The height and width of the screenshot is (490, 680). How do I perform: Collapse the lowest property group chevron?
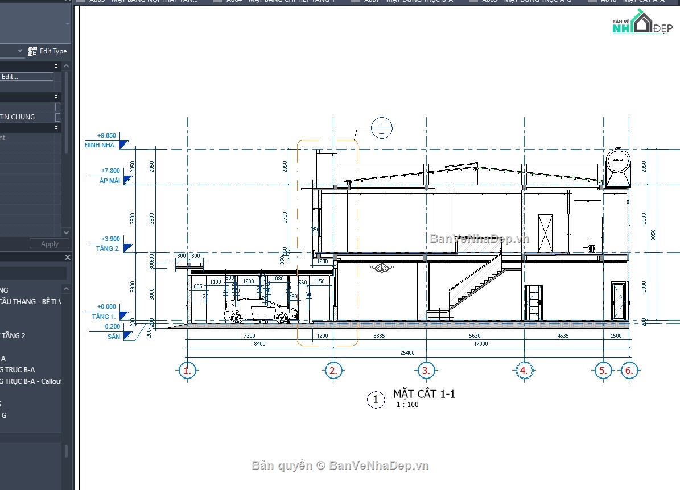coord(56,127)
